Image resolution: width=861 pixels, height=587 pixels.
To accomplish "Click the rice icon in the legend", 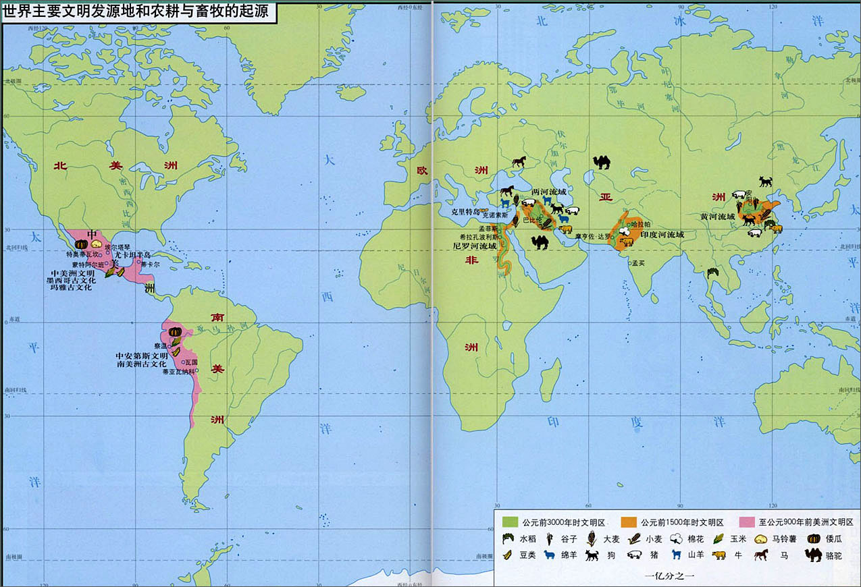I will tap(508, 538).
